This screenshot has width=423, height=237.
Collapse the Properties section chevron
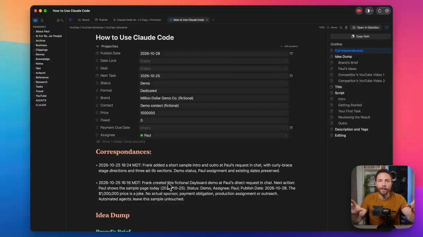(x=97, y=46)
